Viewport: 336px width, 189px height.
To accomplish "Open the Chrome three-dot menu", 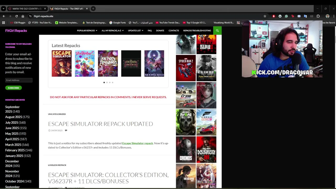I will (x=333, y=16).
